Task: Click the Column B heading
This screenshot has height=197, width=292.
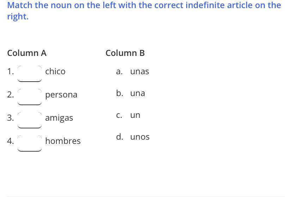Action: tap(125, 53)
